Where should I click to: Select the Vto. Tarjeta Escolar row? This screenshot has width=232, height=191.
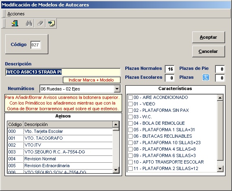coord(60,131)
